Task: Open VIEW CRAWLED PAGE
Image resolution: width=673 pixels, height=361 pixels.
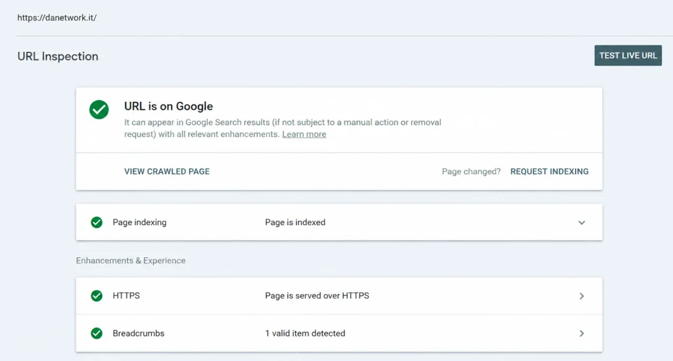Action: (167, 171)
